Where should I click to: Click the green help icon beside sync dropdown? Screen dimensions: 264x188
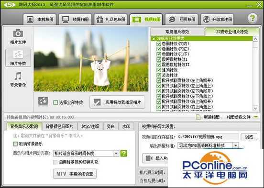pyautogui.click(x=124, y=153)
